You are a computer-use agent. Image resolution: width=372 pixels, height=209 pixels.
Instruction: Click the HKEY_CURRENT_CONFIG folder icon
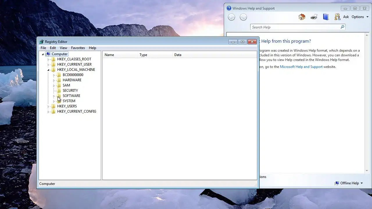53,111
